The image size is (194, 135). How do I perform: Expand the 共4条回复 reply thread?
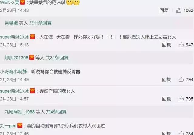[x=56, y=112]
